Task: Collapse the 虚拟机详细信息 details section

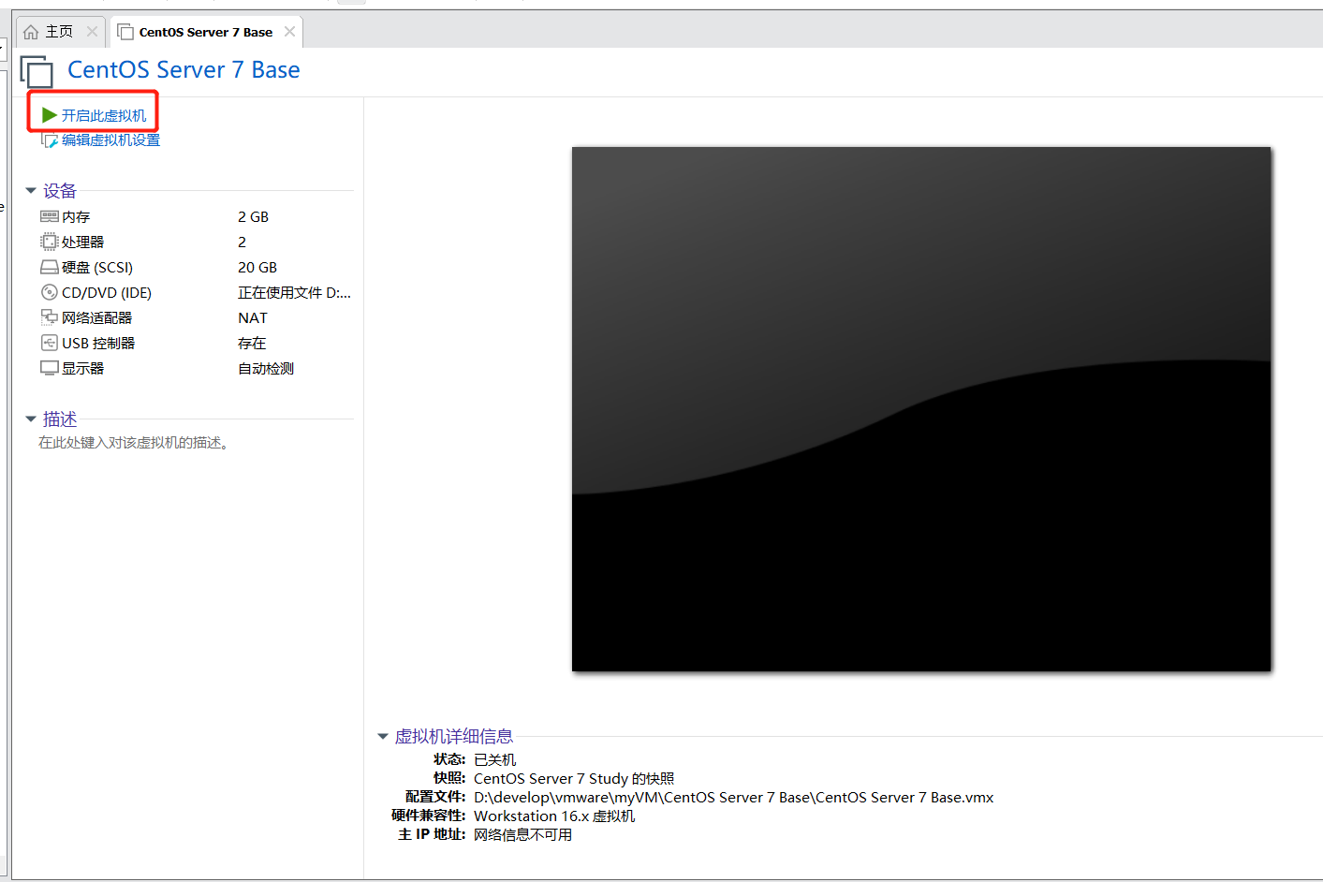Action: [383, 737]
